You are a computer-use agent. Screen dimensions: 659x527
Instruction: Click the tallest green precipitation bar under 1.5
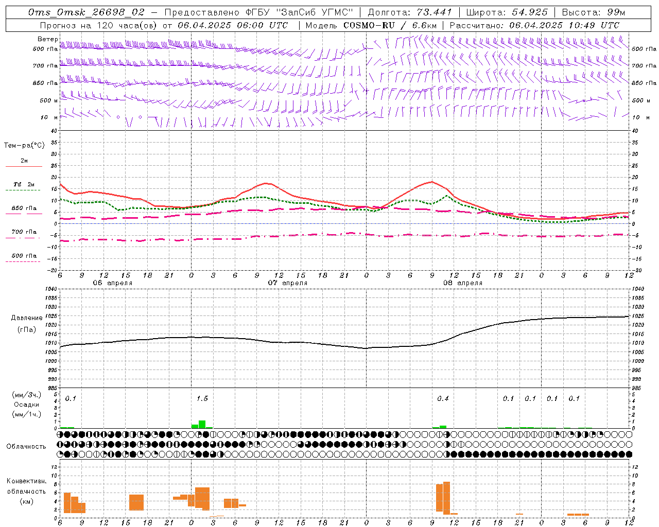click(x=202, y=424)
